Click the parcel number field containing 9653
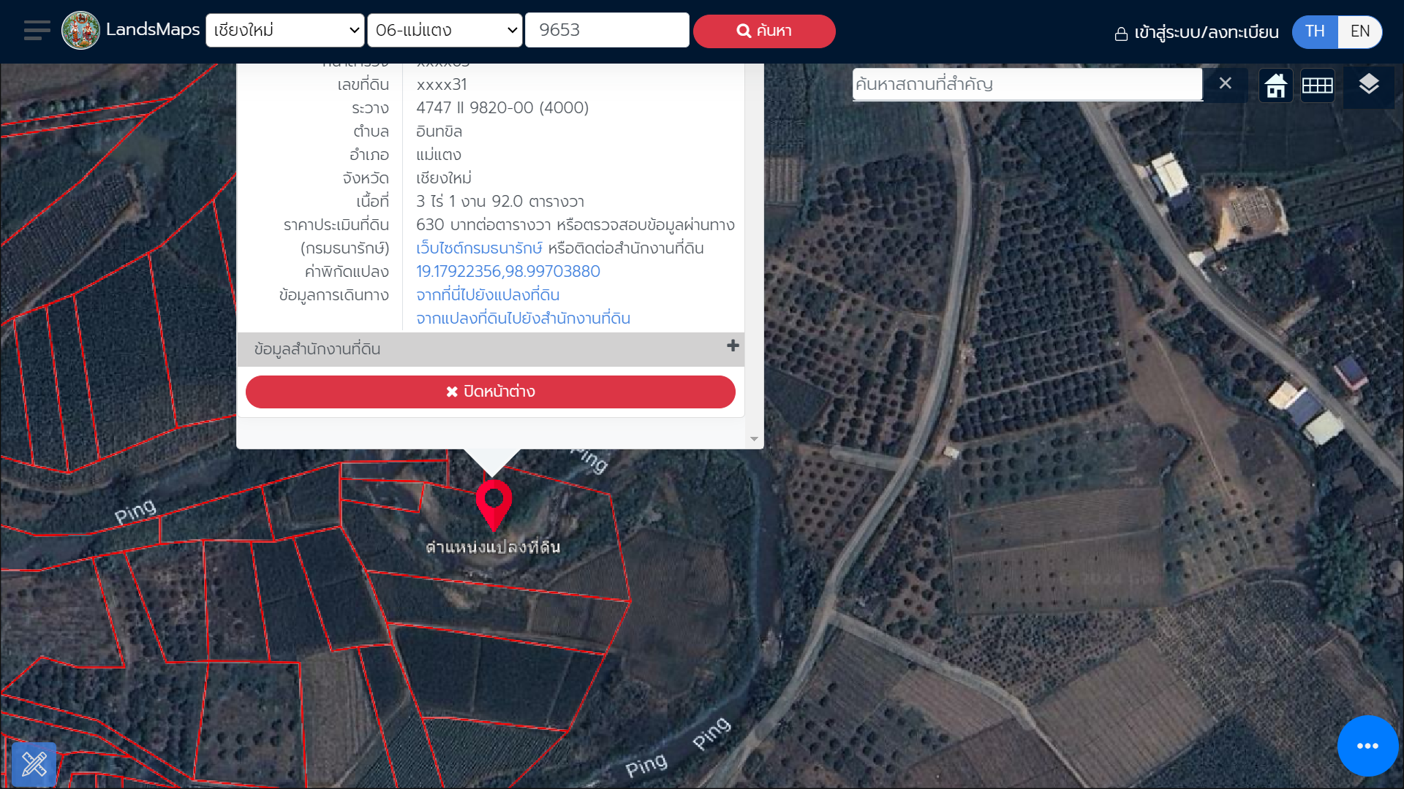The height and width of the screenshot is (789, 1404). click(x=606, y=31)
